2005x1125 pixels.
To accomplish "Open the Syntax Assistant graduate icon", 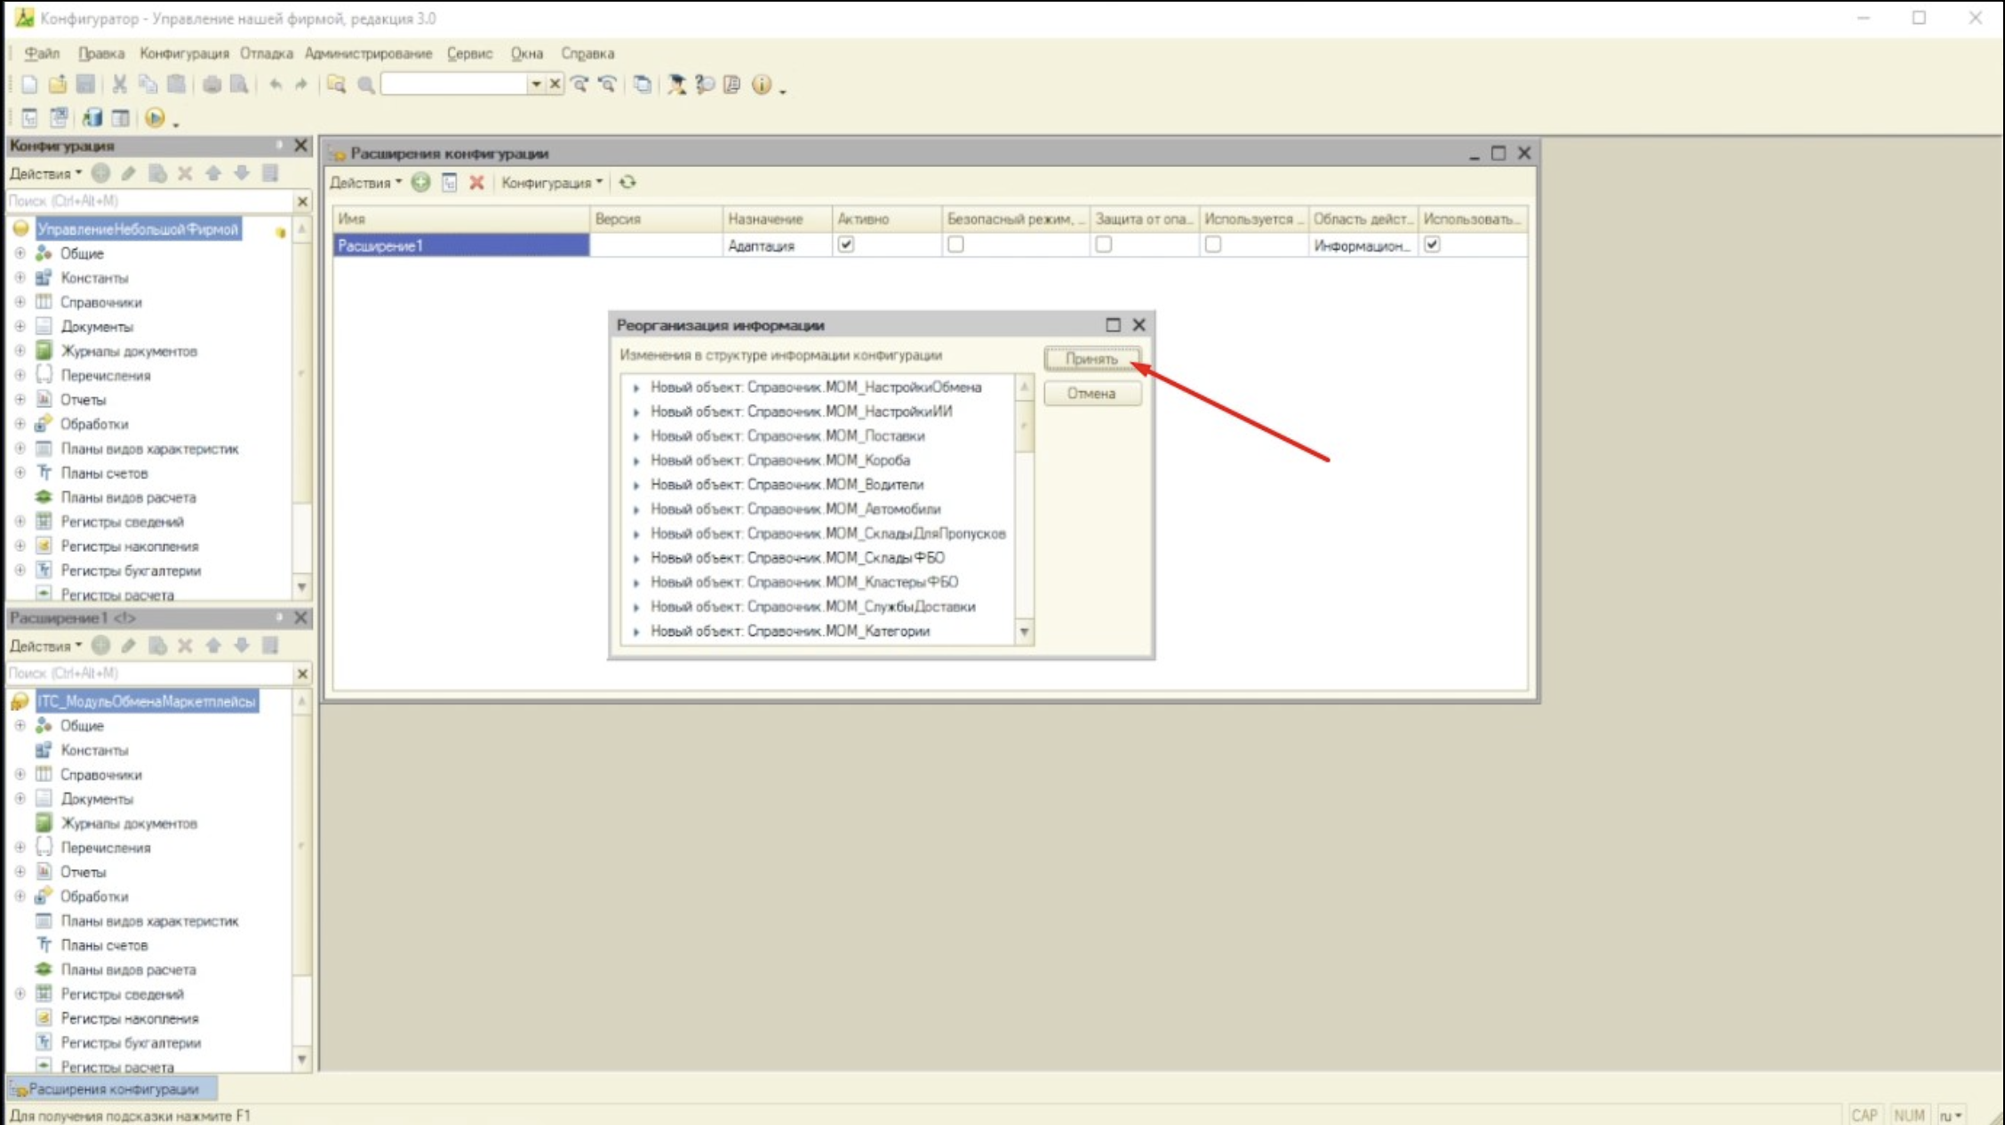I will (676, 84).
